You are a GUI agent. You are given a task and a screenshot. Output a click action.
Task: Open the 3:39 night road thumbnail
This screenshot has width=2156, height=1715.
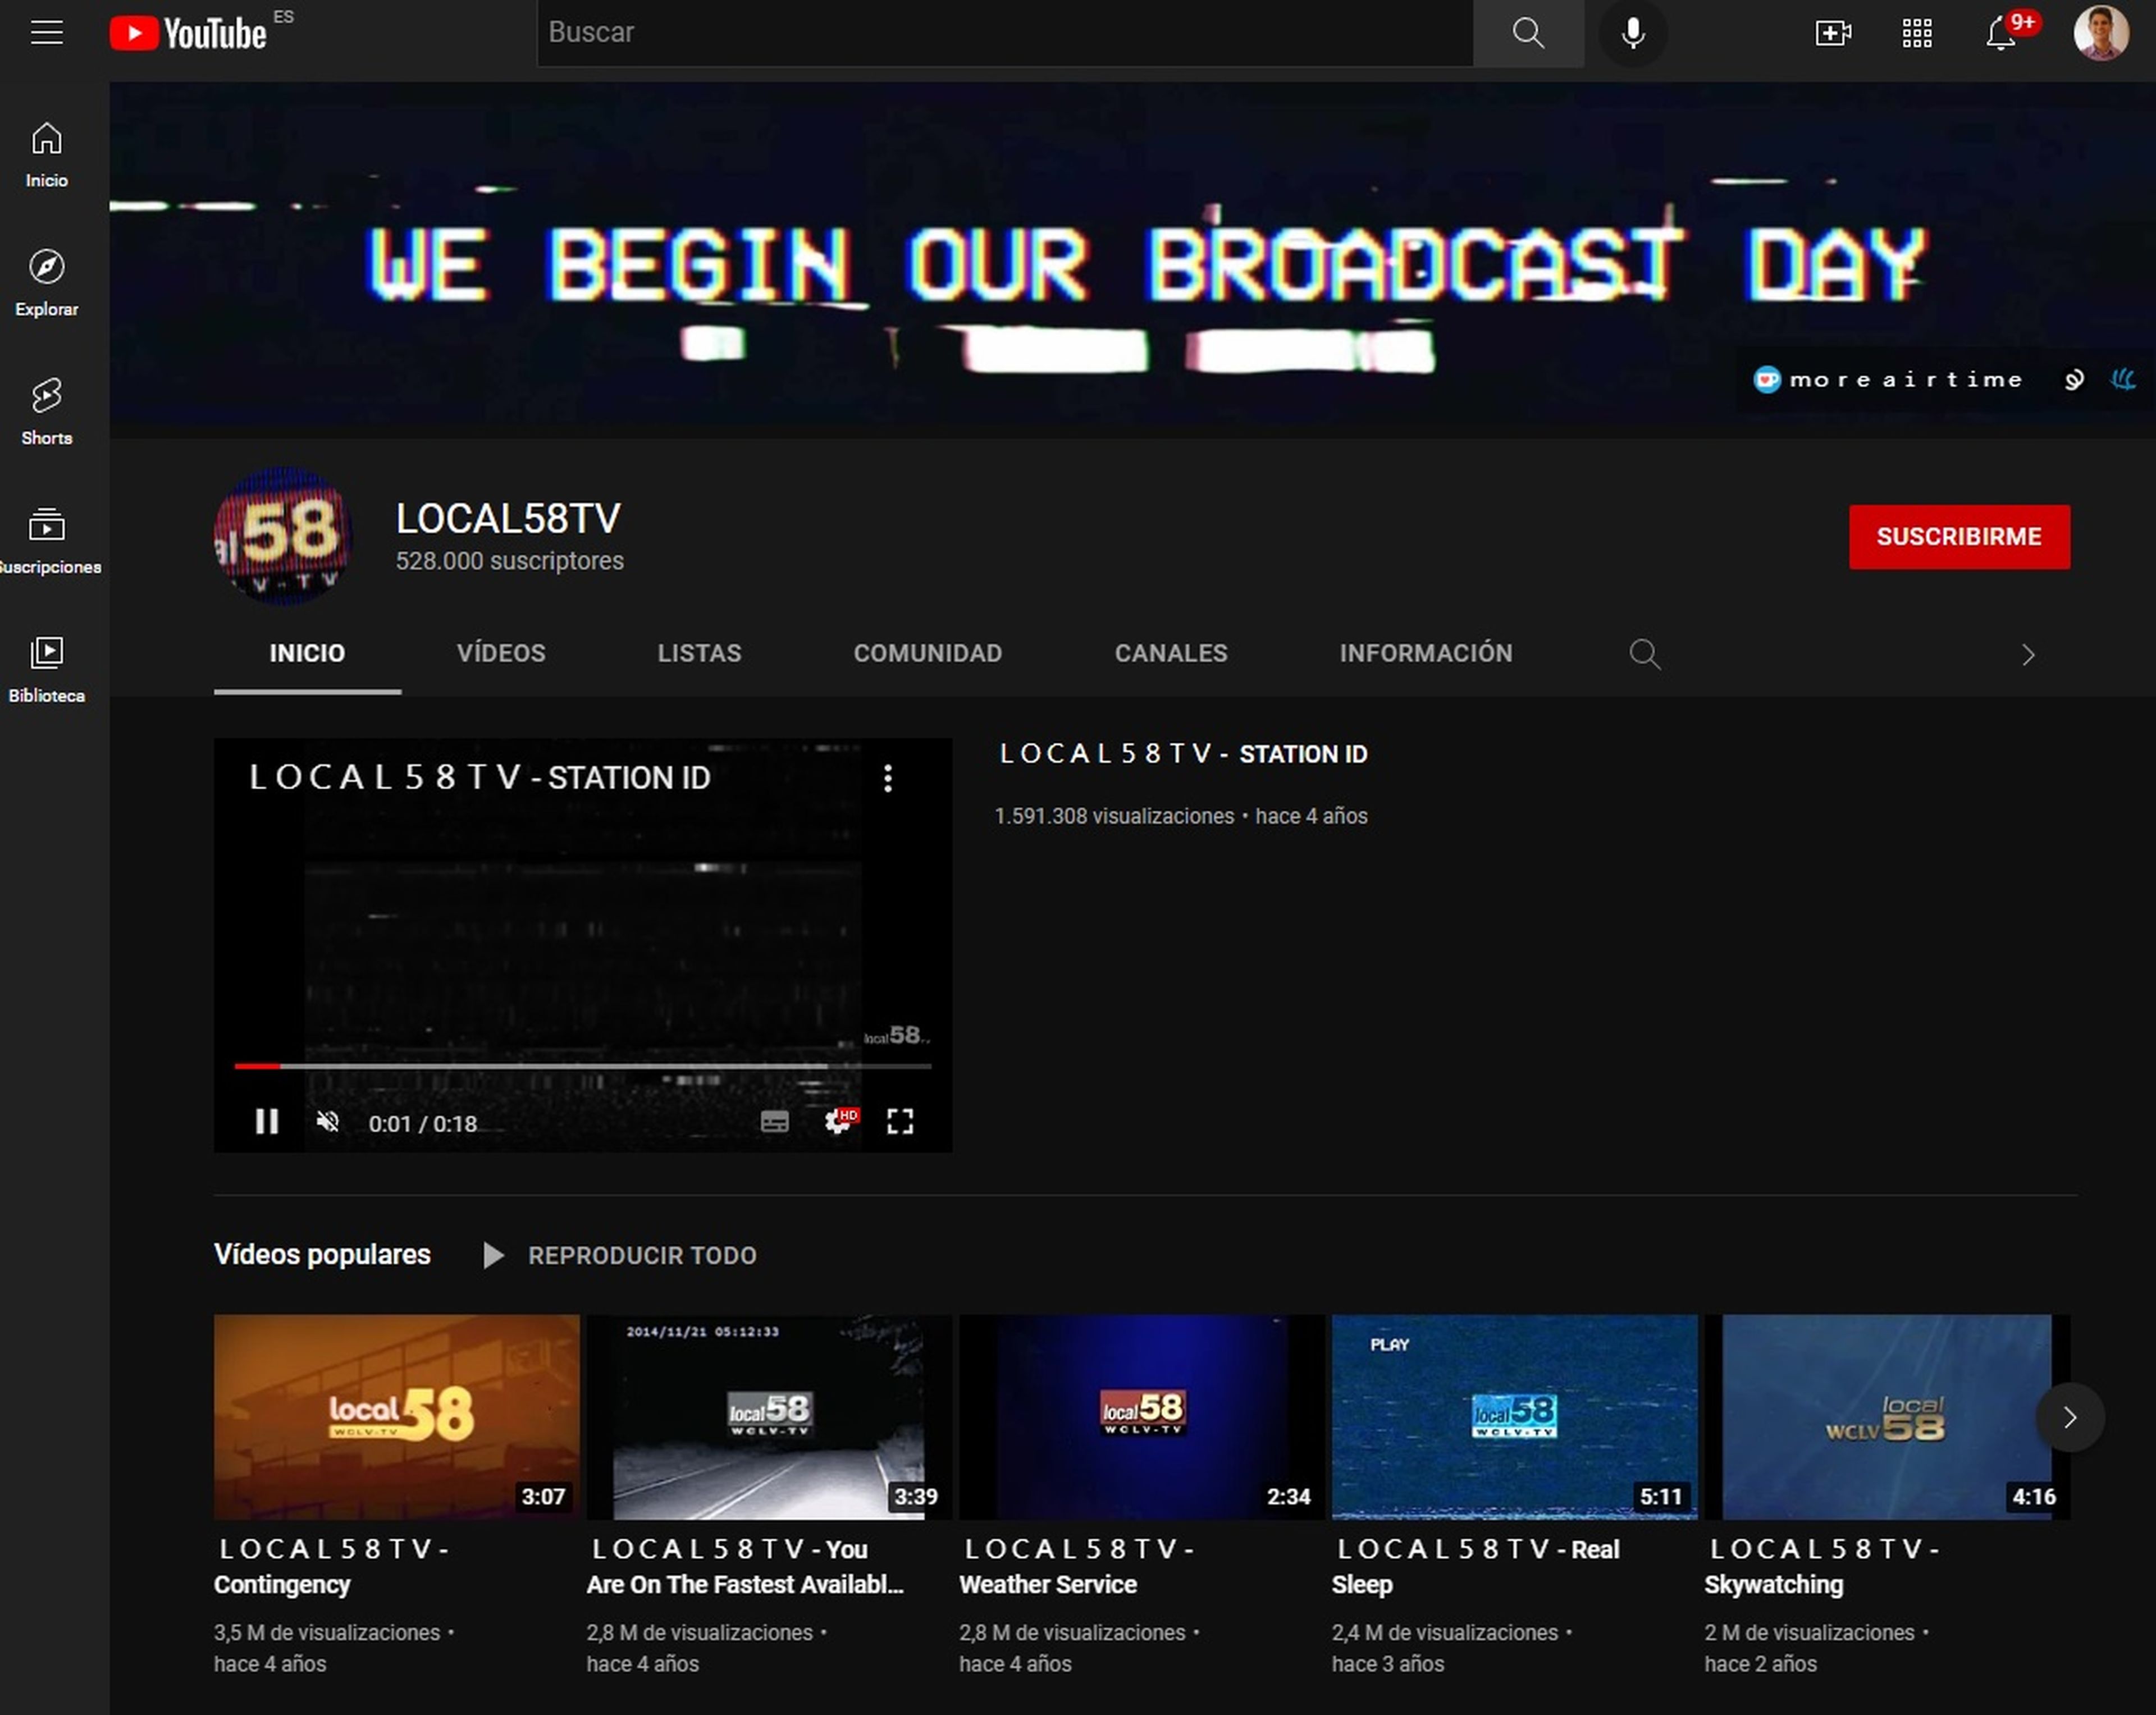[768, 1417]
